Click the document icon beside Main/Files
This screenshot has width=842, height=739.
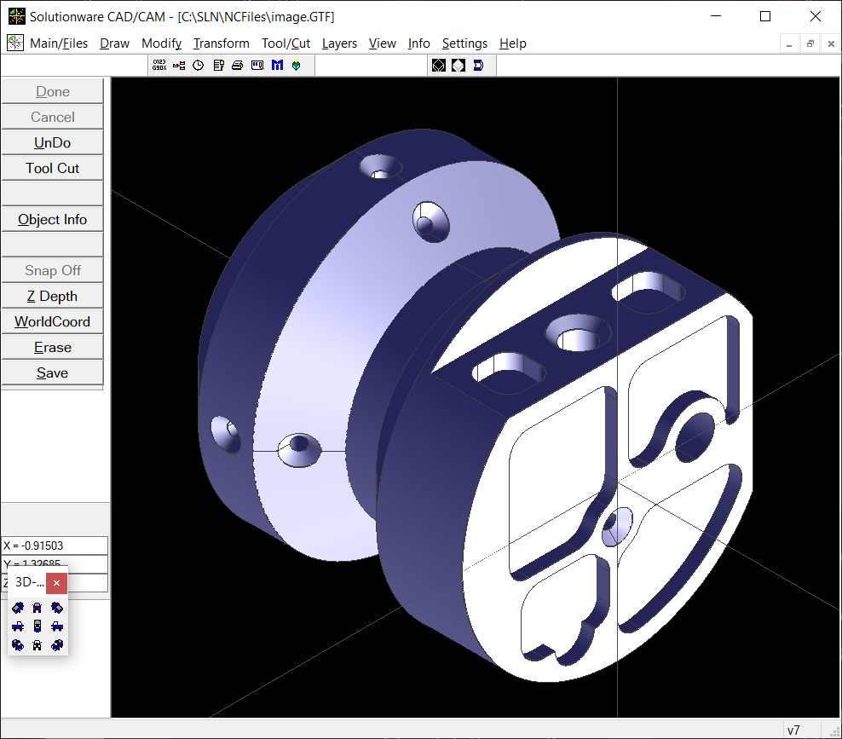coord(15,43)
